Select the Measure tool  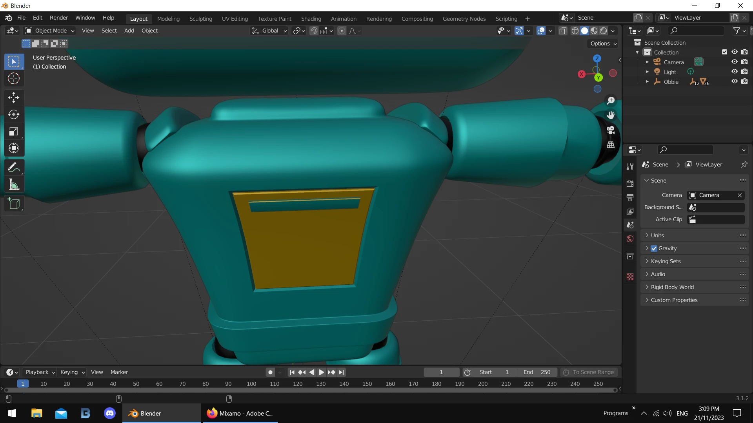pyautogui.click(x=14, y=184)
